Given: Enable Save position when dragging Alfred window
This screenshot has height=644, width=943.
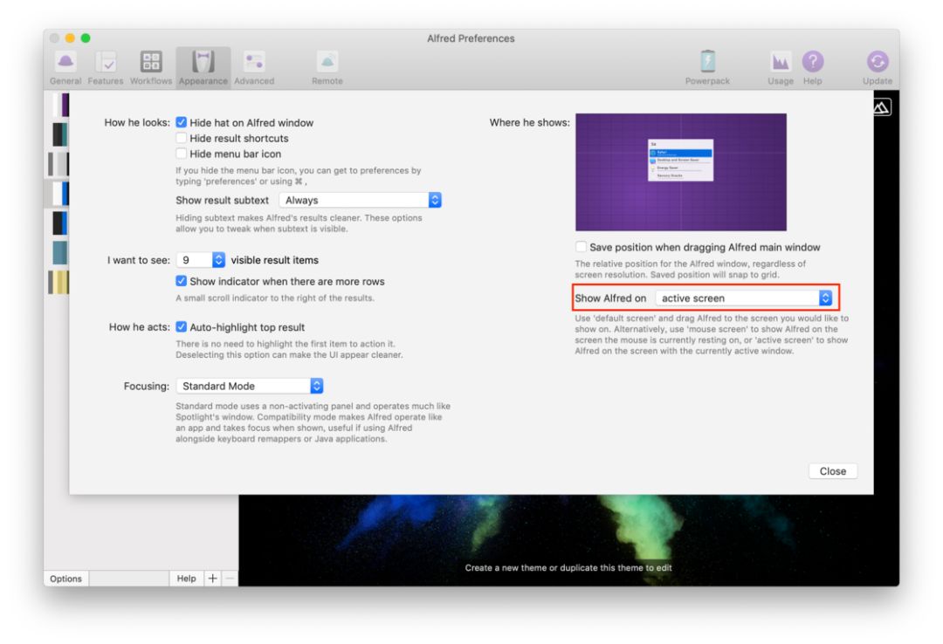Looking at the screenshot, I should pos(581,247).
